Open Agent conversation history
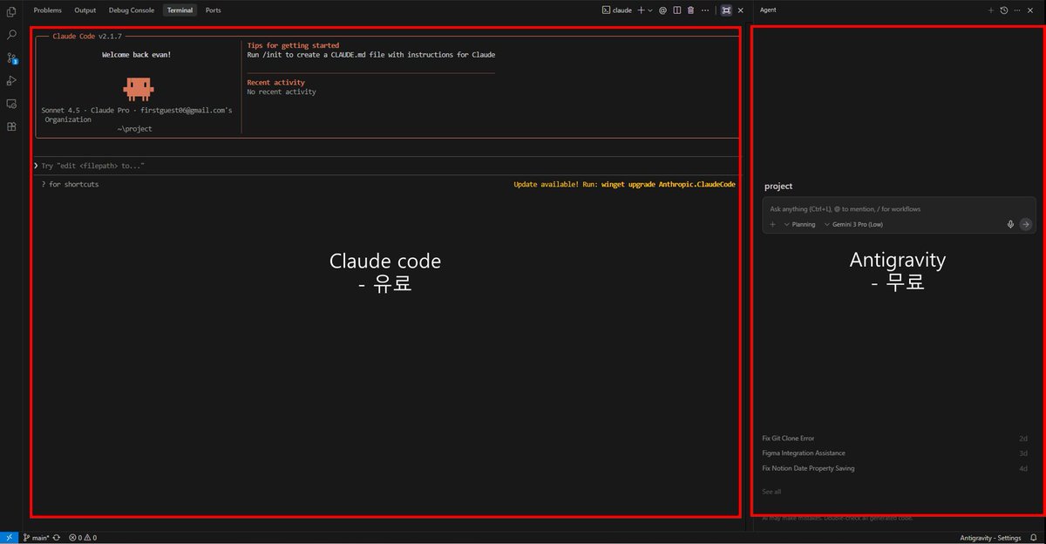Screen dimensions: 1046x544 (1004, 10)
